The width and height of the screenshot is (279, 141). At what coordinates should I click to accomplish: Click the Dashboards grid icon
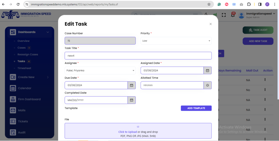[13, 32]
